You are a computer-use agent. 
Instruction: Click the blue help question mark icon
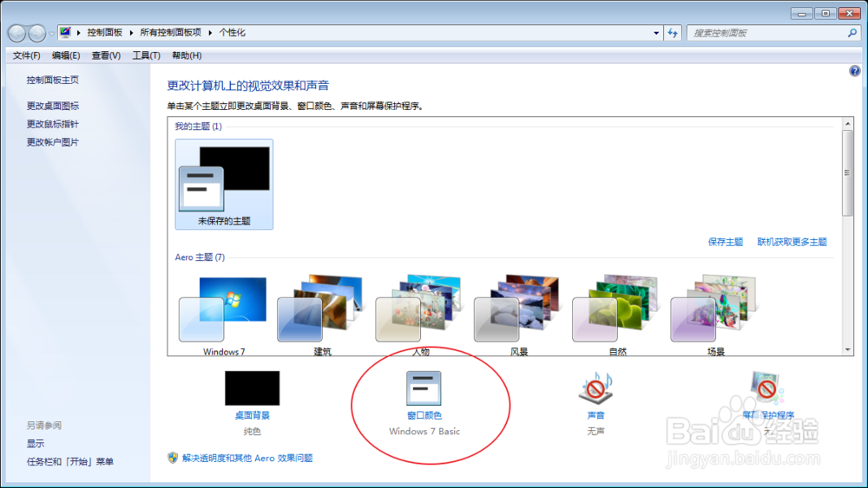(x=855, y=71)
